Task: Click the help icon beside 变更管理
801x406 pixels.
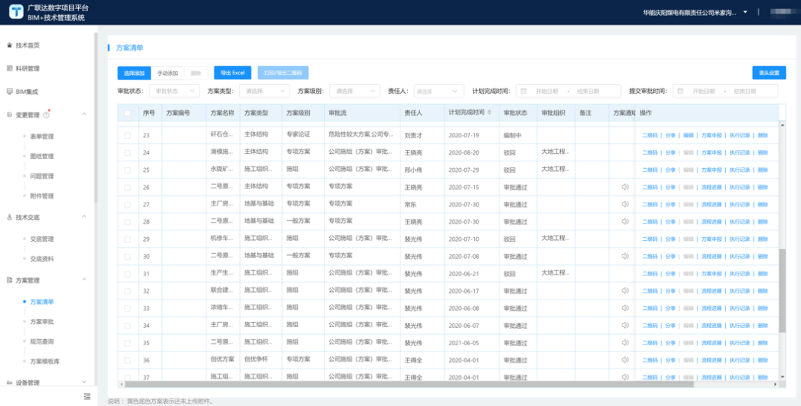Action: click(46, 115)
